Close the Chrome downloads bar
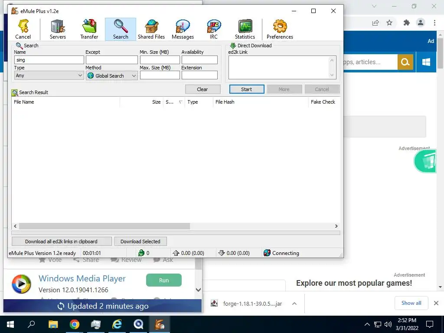The image size is (444, 333). tap(436, 303)
